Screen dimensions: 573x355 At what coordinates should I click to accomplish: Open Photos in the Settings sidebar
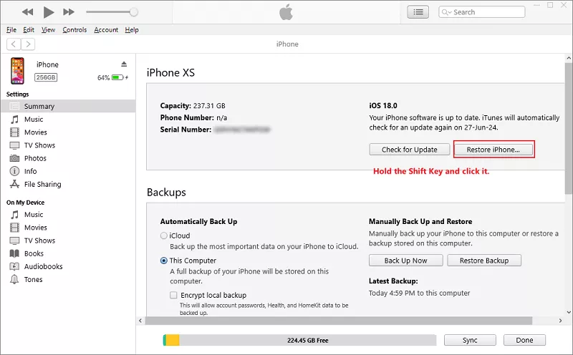point(35,158)
